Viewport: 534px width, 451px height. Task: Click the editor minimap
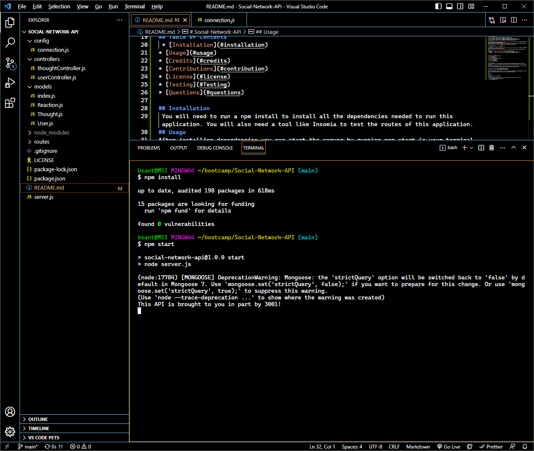(507, 58)
